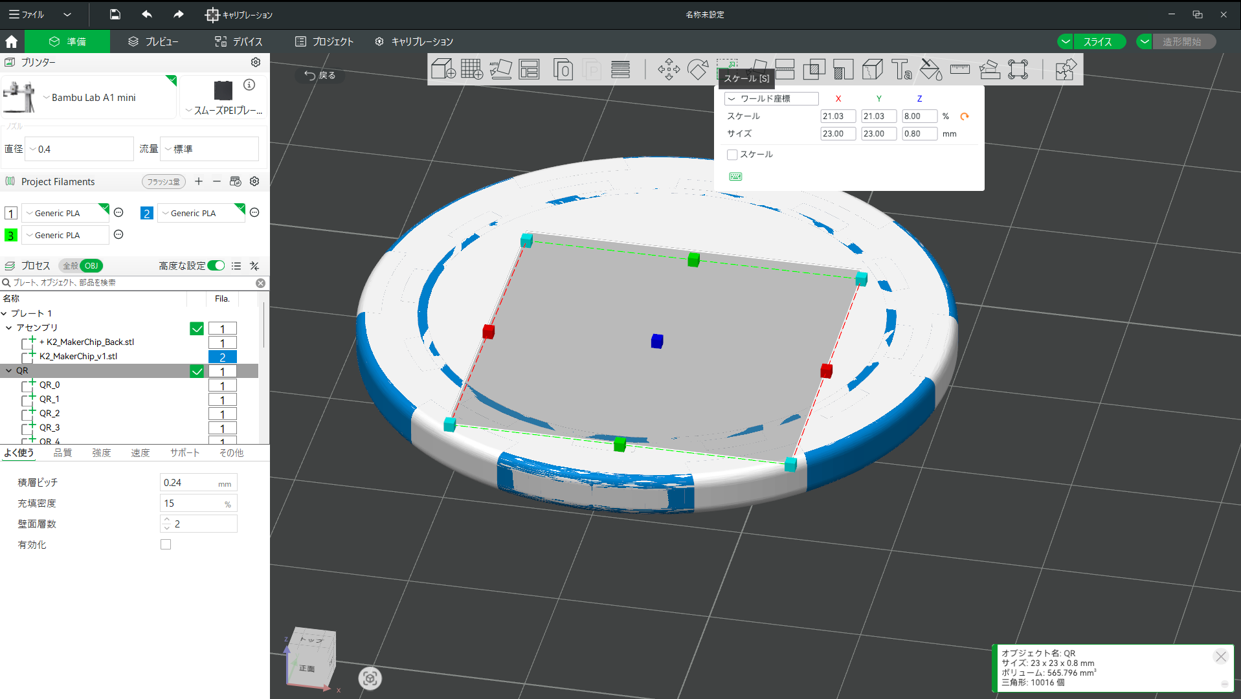Uncheck the アセンブリ row green checkbox

tap(197, 329)
